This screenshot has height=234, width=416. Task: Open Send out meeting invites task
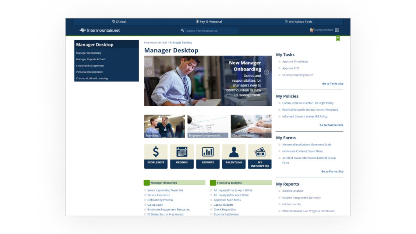point(298,75)
